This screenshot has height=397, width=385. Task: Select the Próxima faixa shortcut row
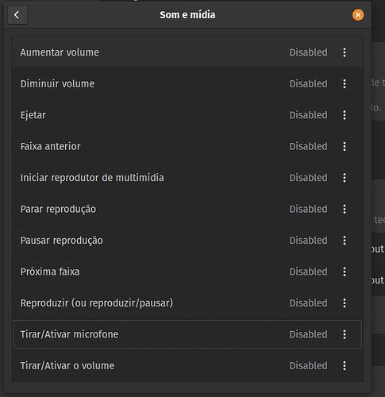point(187,272)
